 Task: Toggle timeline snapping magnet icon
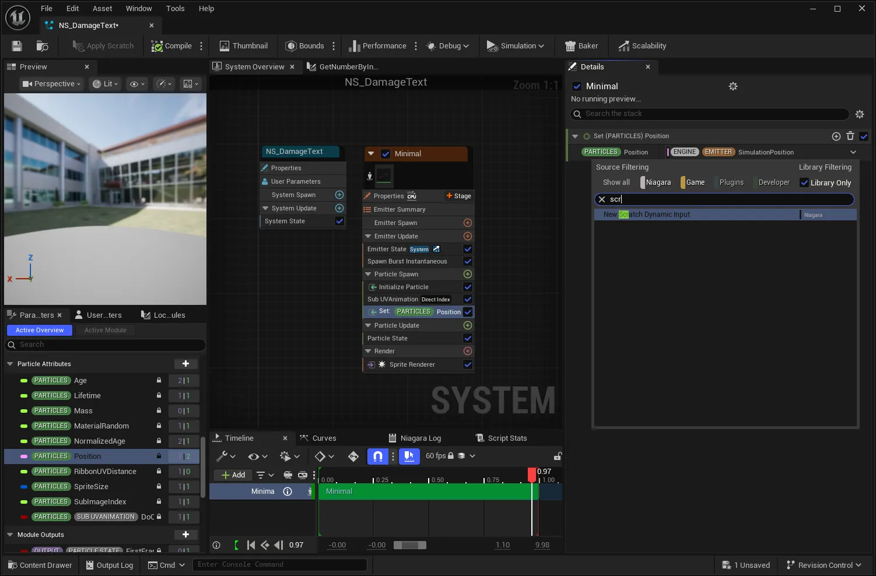click(377, 456)
